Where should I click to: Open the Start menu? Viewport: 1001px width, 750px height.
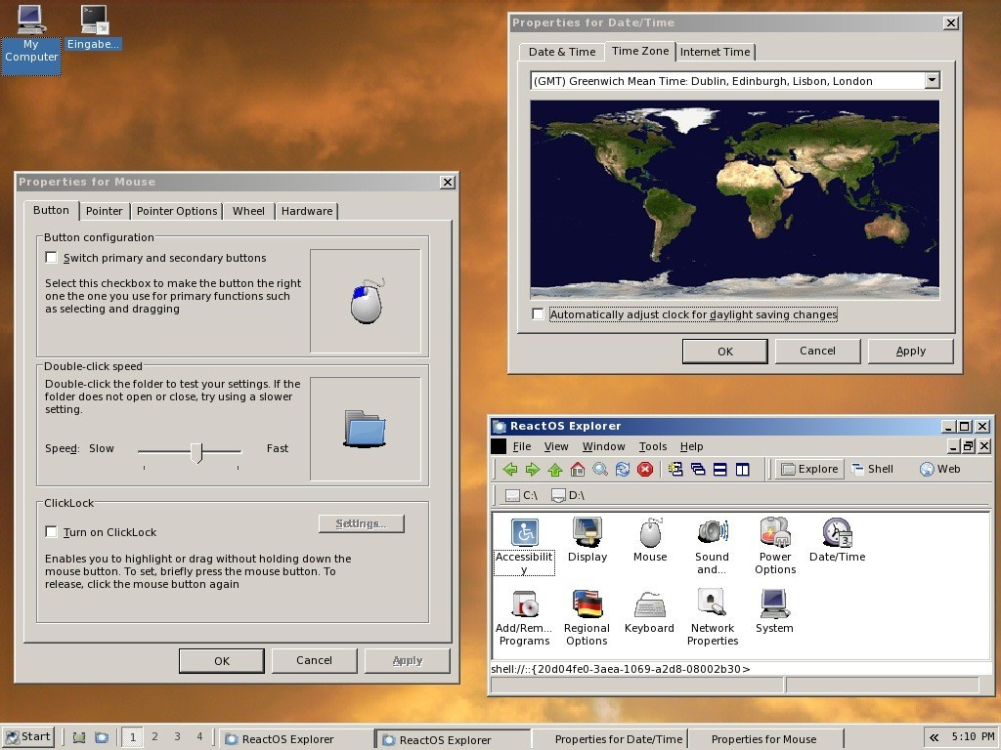pos(26,736)
